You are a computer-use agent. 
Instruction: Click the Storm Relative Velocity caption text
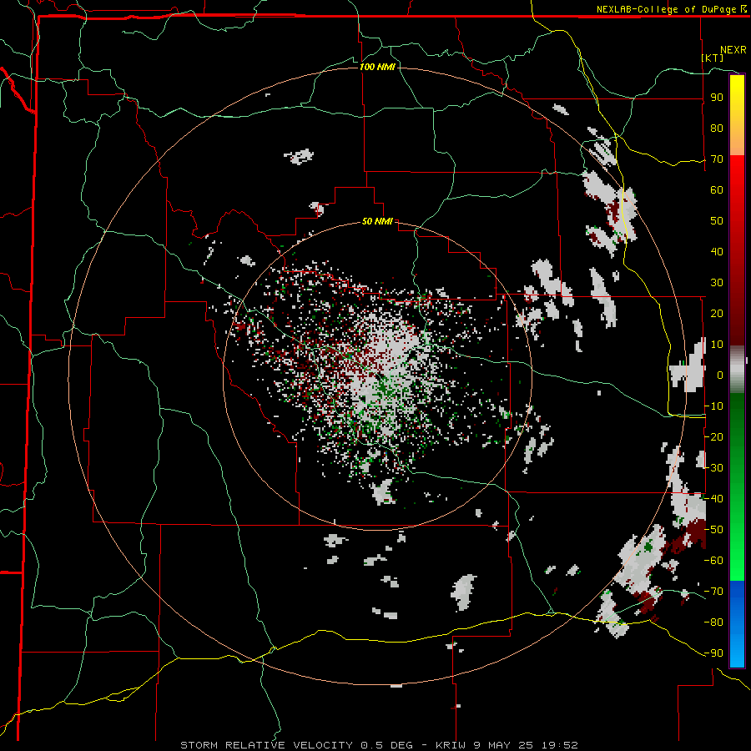[379, 745]
